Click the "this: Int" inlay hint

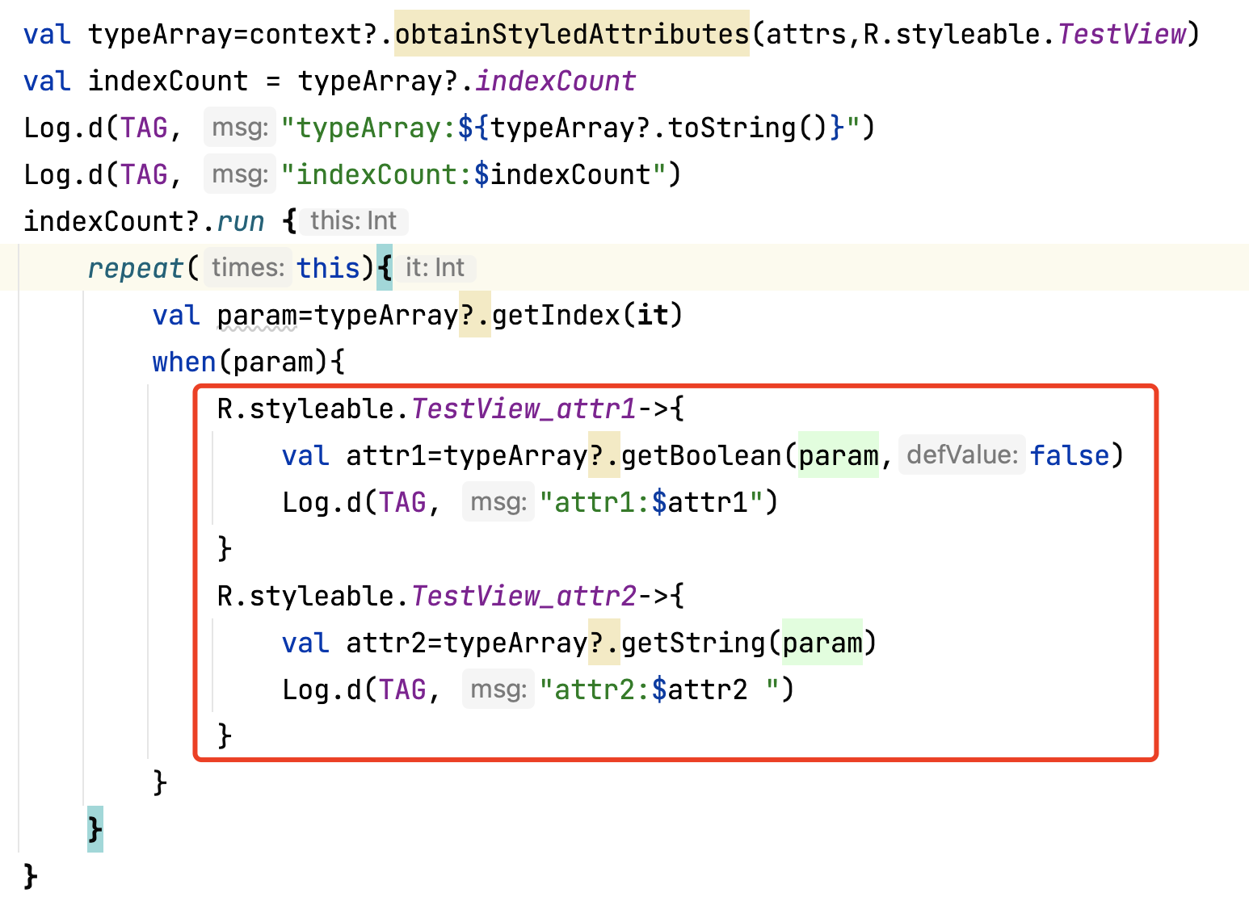coord(353,221)
